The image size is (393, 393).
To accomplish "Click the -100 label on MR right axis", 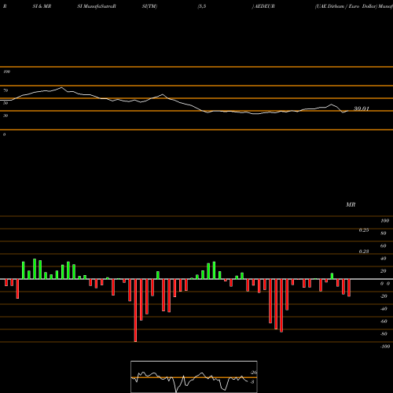I will [x=385, y=347].
